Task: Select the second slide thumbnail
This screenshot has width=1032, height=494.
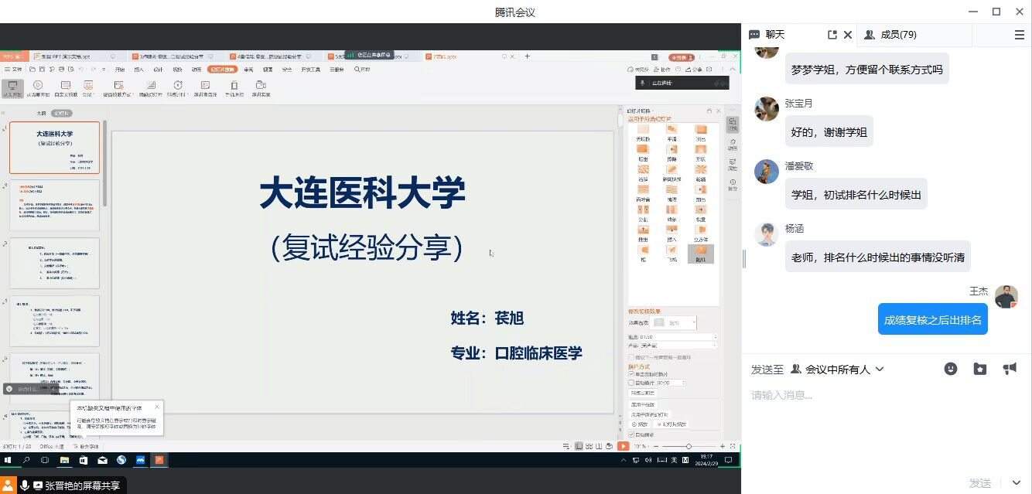Action: [54, 205]
